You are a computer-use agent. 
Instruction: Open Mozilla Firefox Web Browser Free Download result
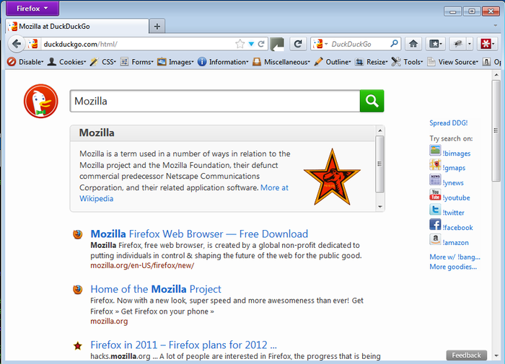point(199,234)
